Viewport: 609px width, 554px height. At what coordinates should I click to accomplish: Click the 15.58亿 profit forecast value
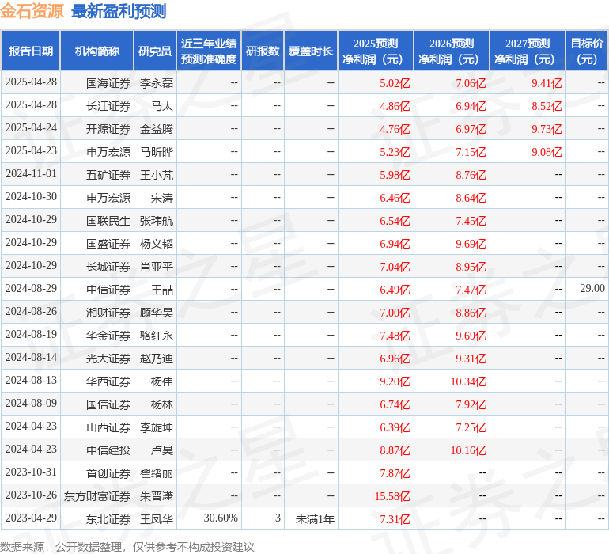click(392, 496)
